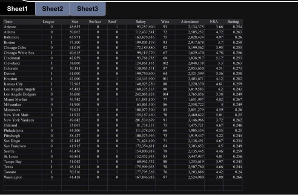
Task: Click the Washington team cell
Action: tap(23, 177)
